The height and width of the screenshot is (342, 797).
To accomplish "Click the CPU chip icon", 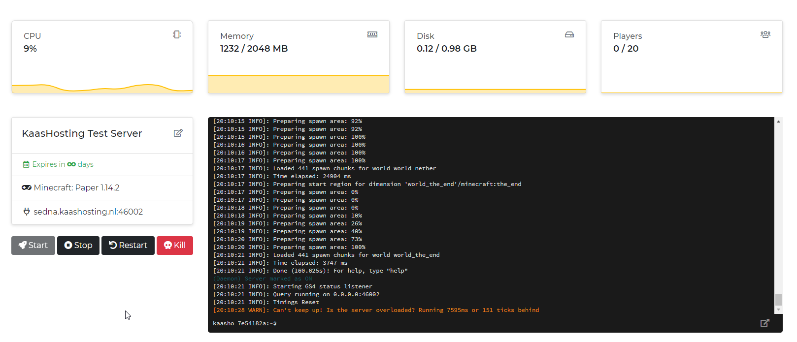I will [177, 34].
